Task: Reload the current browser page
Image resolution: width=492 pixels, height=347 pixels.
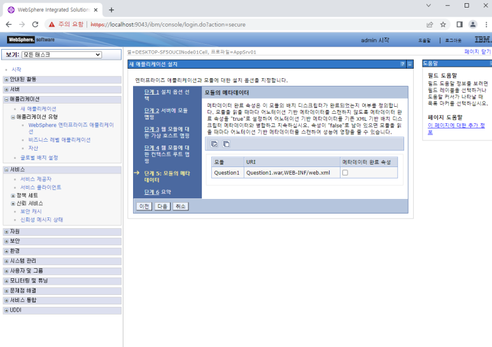Action: [35, 24]
